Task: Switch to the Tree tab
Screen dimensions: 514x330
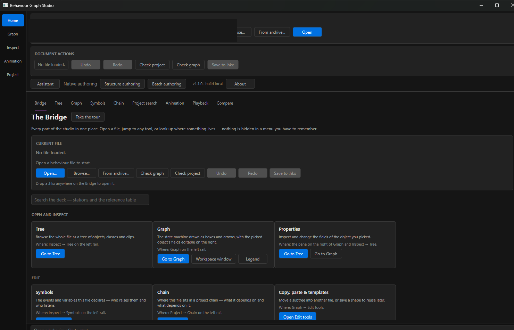Action: point(59,103)
